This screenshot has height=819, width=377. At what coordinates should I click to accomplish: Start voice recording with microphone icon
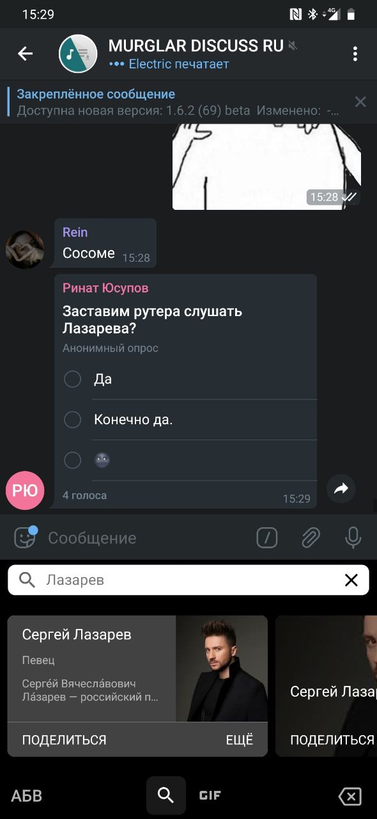[x=353, y=538]
